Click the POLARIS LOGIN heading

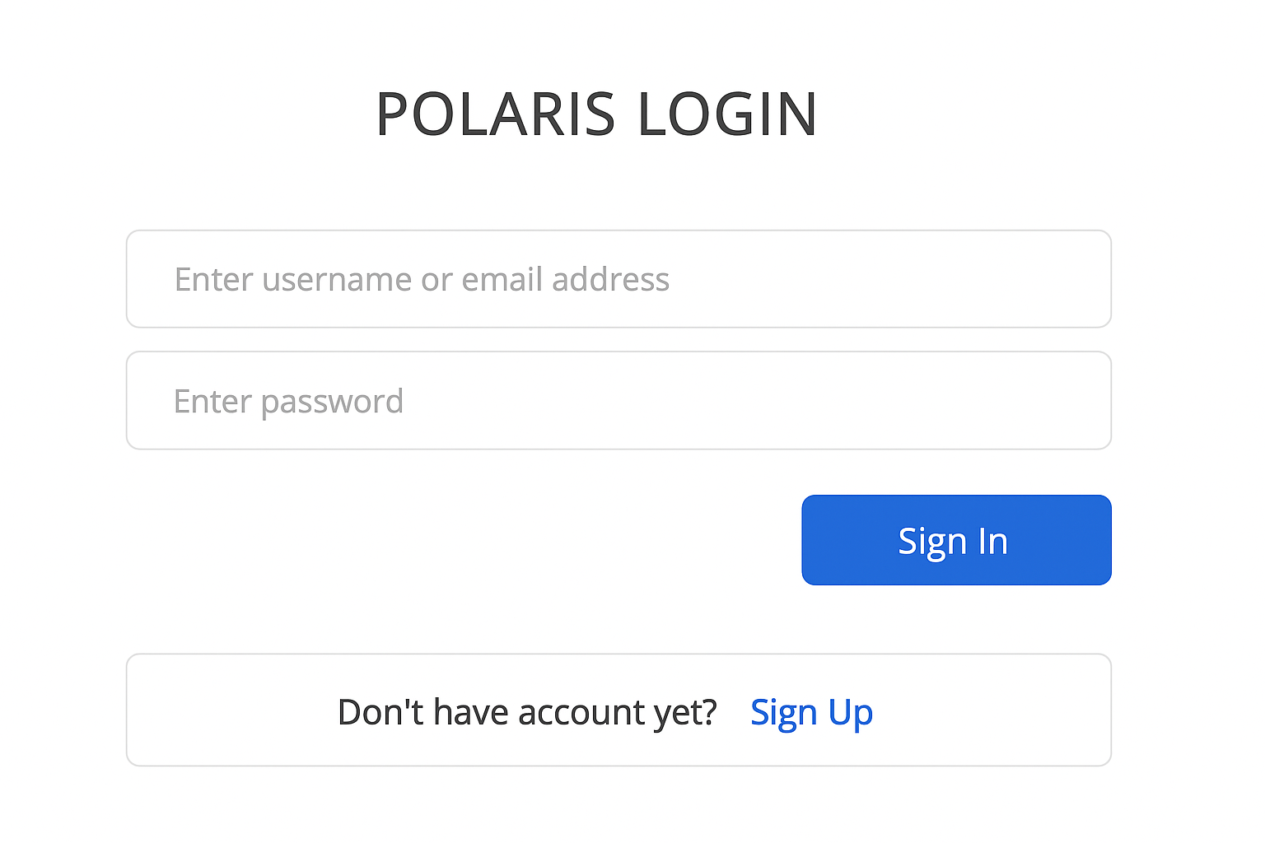(x=596, y=114)
